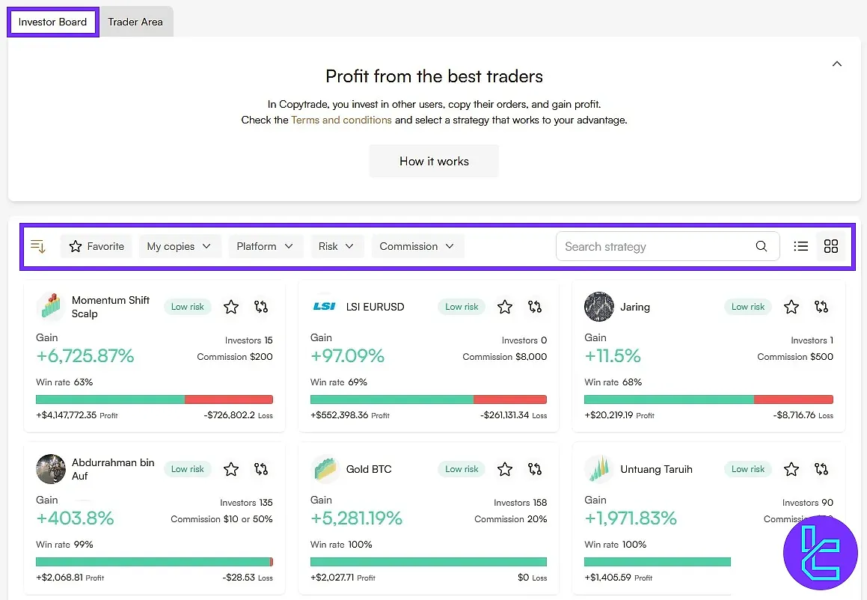This screenshot has width=867, height=600.
Task: Click the search magnifier icon
Action: (762, 245)
